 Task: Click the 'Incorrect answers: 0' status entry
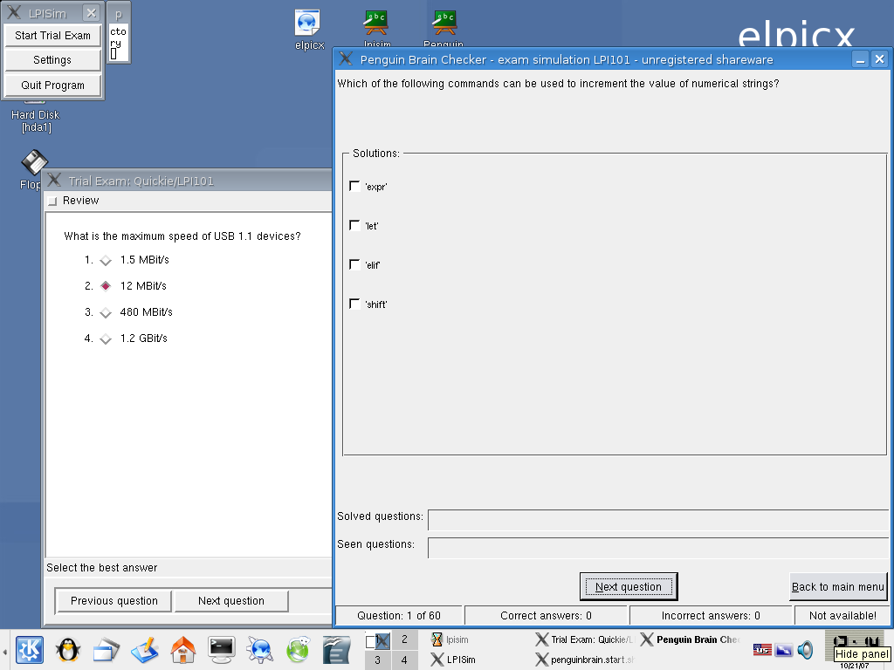[711, 615]
